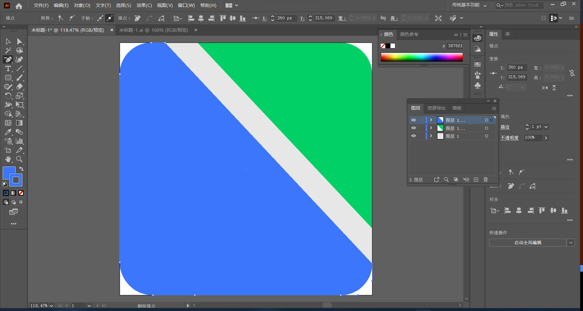
Task: Create new layer in Layers panel
Action: (476, 180)
